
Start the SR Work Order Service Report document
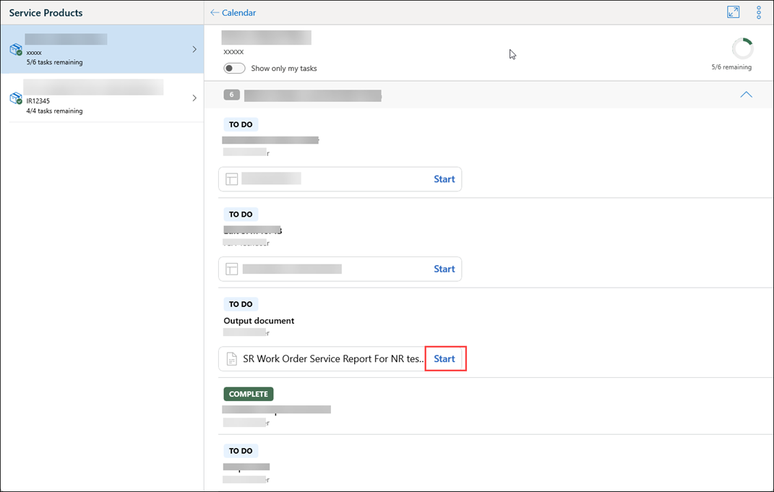[444, 359]
